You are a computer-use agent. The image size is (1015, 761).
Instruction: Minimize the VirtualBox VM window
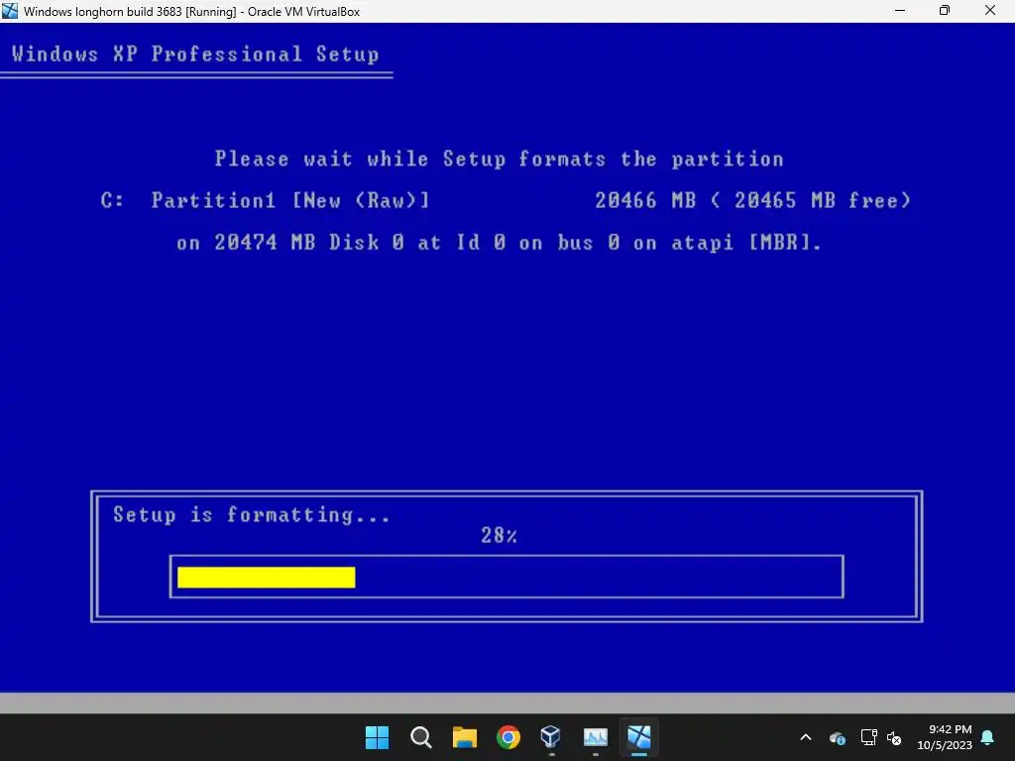point(900,10)
